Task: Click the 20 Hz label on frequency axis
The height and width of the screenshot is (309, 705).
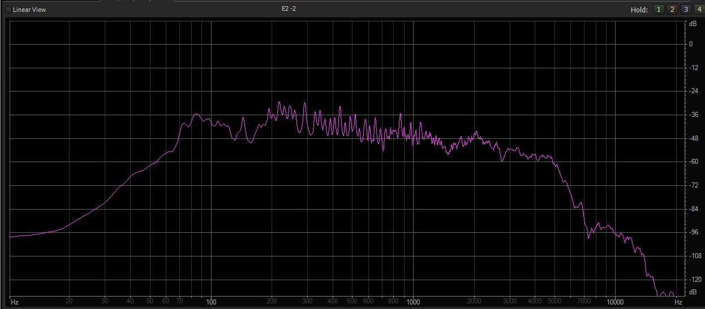Action: pyautogui.click(x=69, y=302)
